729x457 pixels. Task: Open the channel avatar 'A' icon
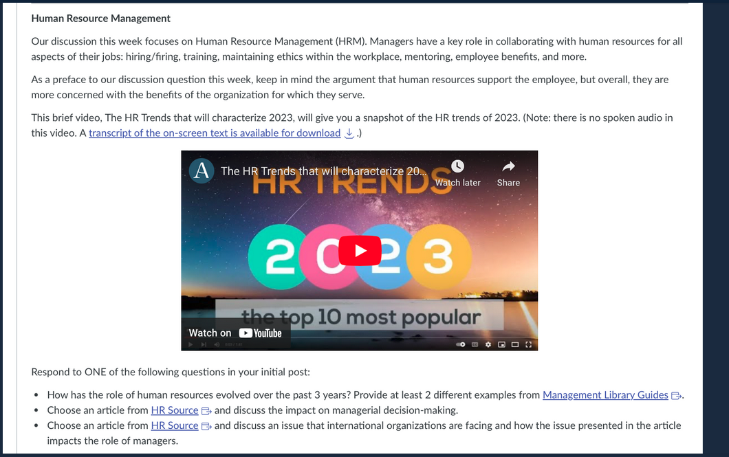202,170
